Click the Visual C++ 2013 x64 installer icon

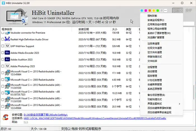point(7,106)
